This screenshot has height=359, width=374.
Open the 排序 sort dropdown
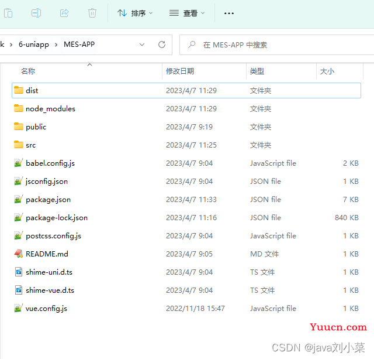point(135,13)
